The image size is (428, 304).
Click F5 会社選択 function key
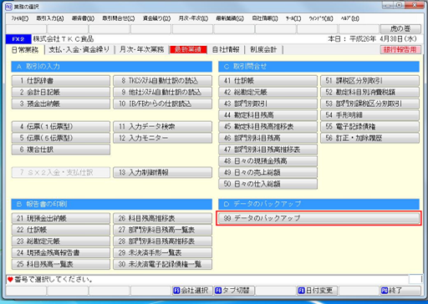pos(192,291)
